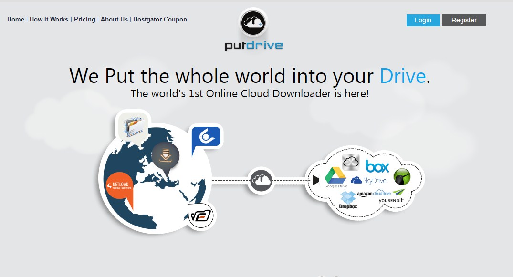Click the black arrow pointing into the cloud

click(316, 180)
